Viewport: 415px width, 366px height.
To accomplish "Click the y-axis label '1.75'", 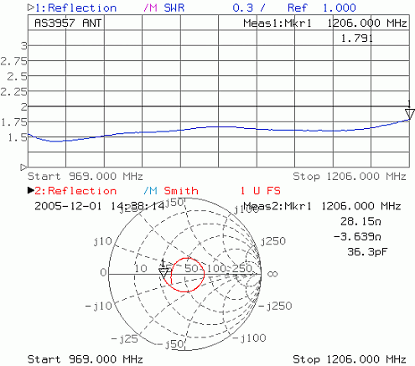I will tap(14, 122).
